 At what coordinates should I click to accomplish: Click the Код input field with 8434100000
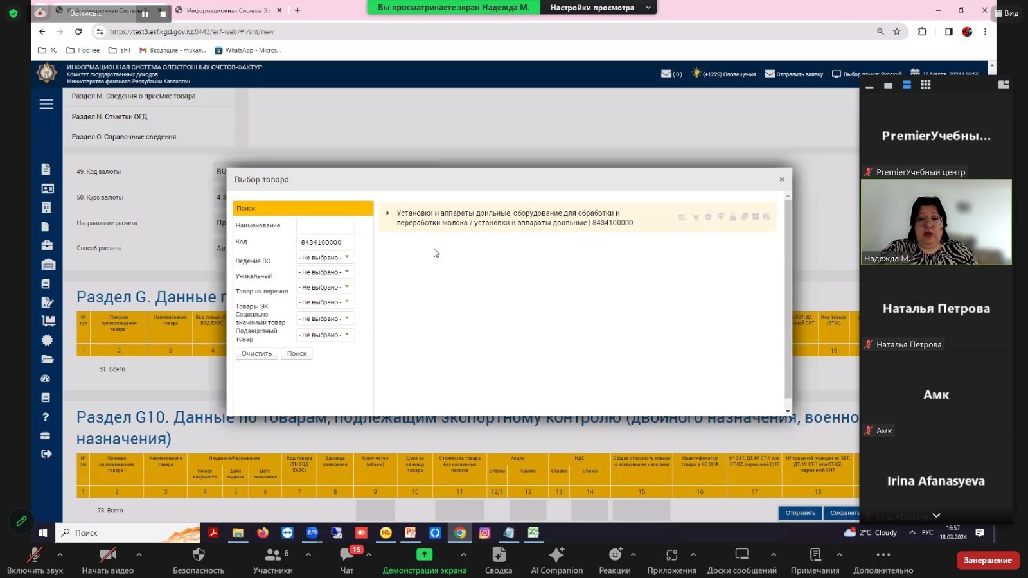tap(325, 242)
